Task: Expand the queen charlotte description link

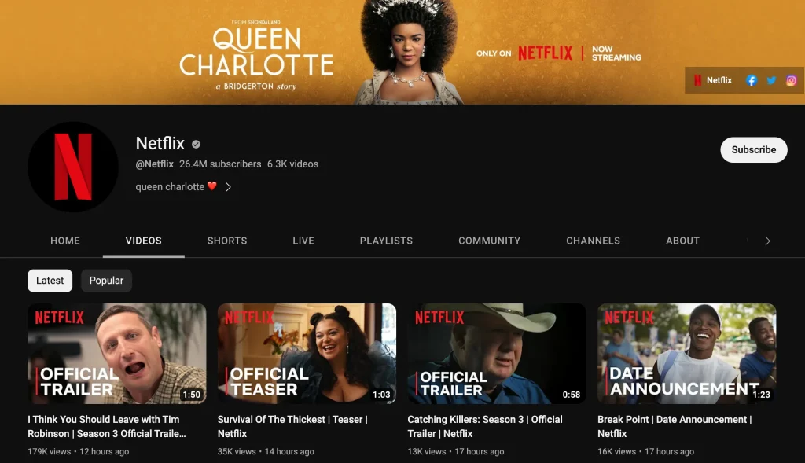Action: pyautogui.click(x=228, y=187)
